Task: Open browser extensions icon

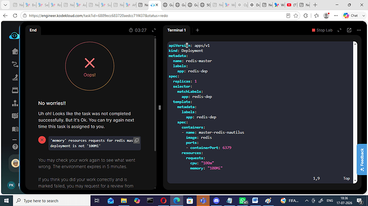Action: click(306, 15)
